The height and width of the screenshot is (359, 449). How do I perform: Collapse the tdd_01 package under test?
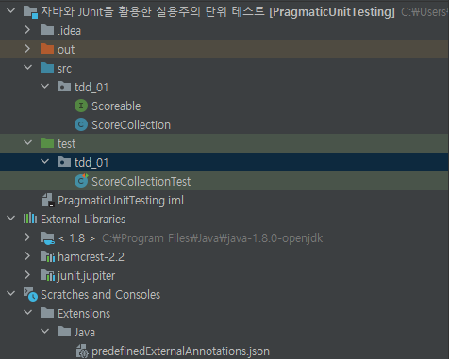(45, 161)
